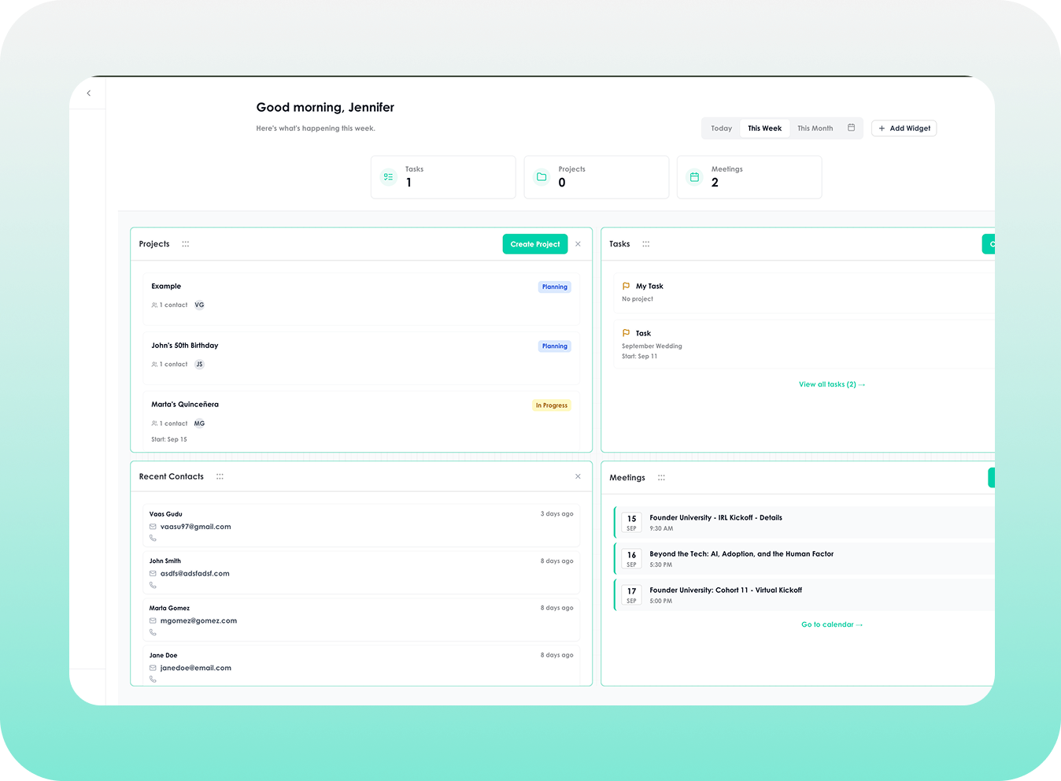
Task: Open Marta's Quinceñera project
Action: tap(361, 420)
